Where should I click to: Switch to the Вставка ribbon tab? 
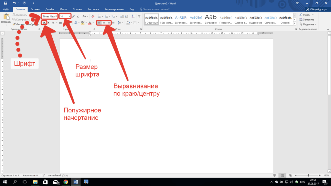(35, 9)
